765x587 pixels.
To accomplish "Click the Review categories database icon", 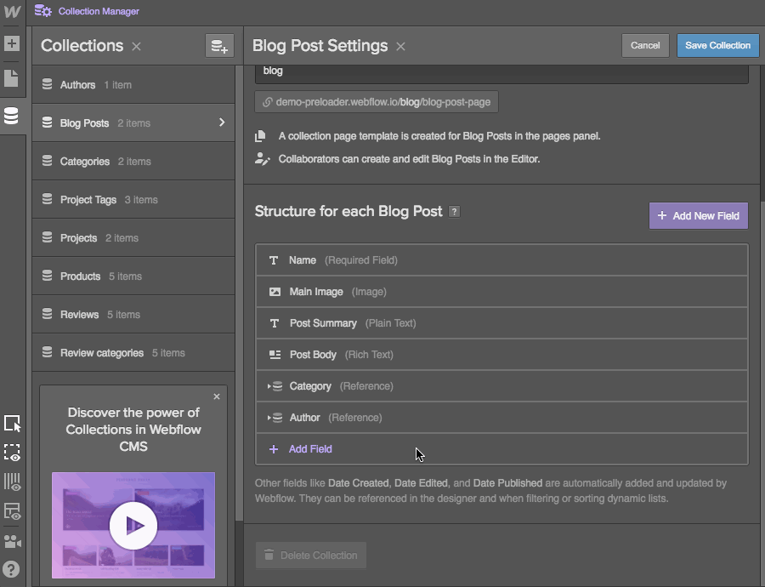I will (x=47, y=352).
